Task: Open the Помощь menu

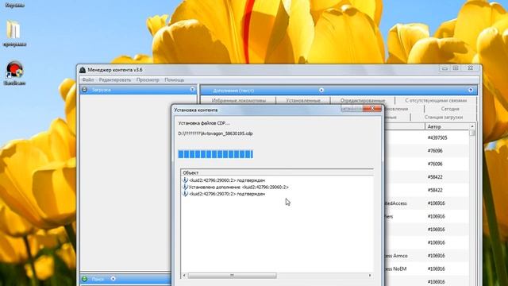Action: (175, 79)
